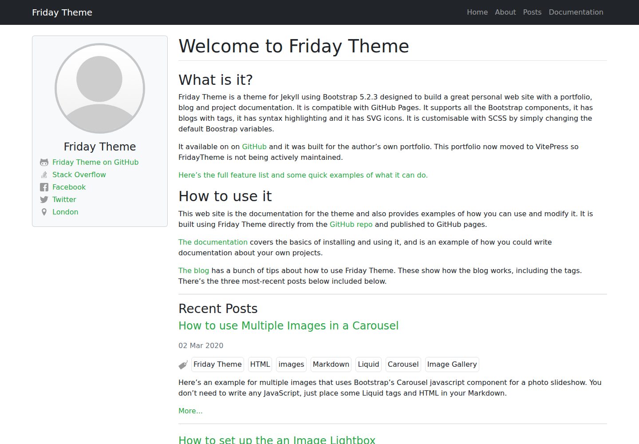This screenshot has height=444, width=639.
Task: Open 'The blog' link
Action: (x=193, y=271)
